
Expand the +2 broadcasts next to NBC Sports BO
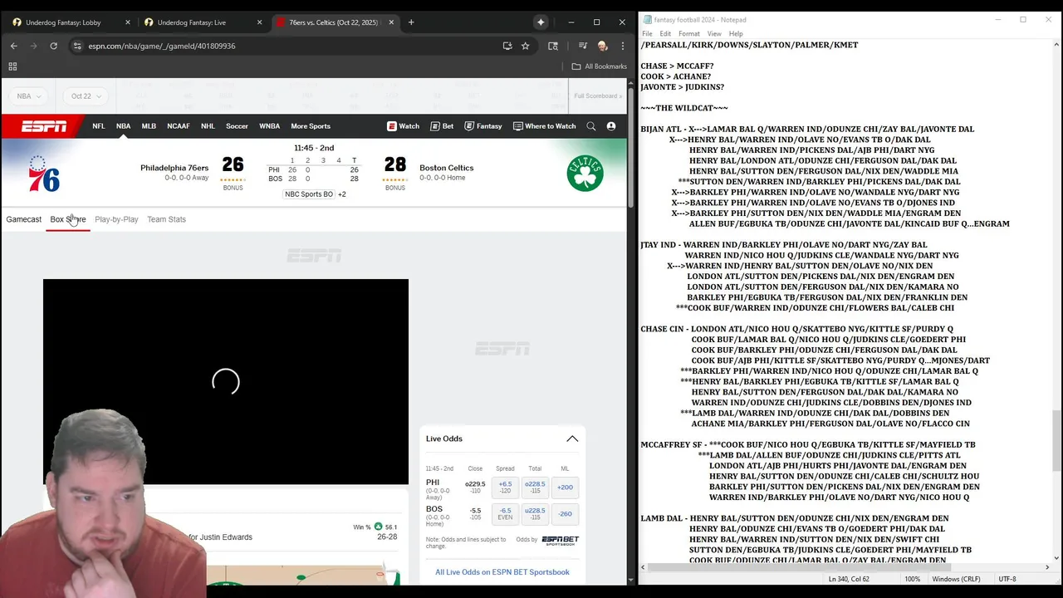click(341, 194)
